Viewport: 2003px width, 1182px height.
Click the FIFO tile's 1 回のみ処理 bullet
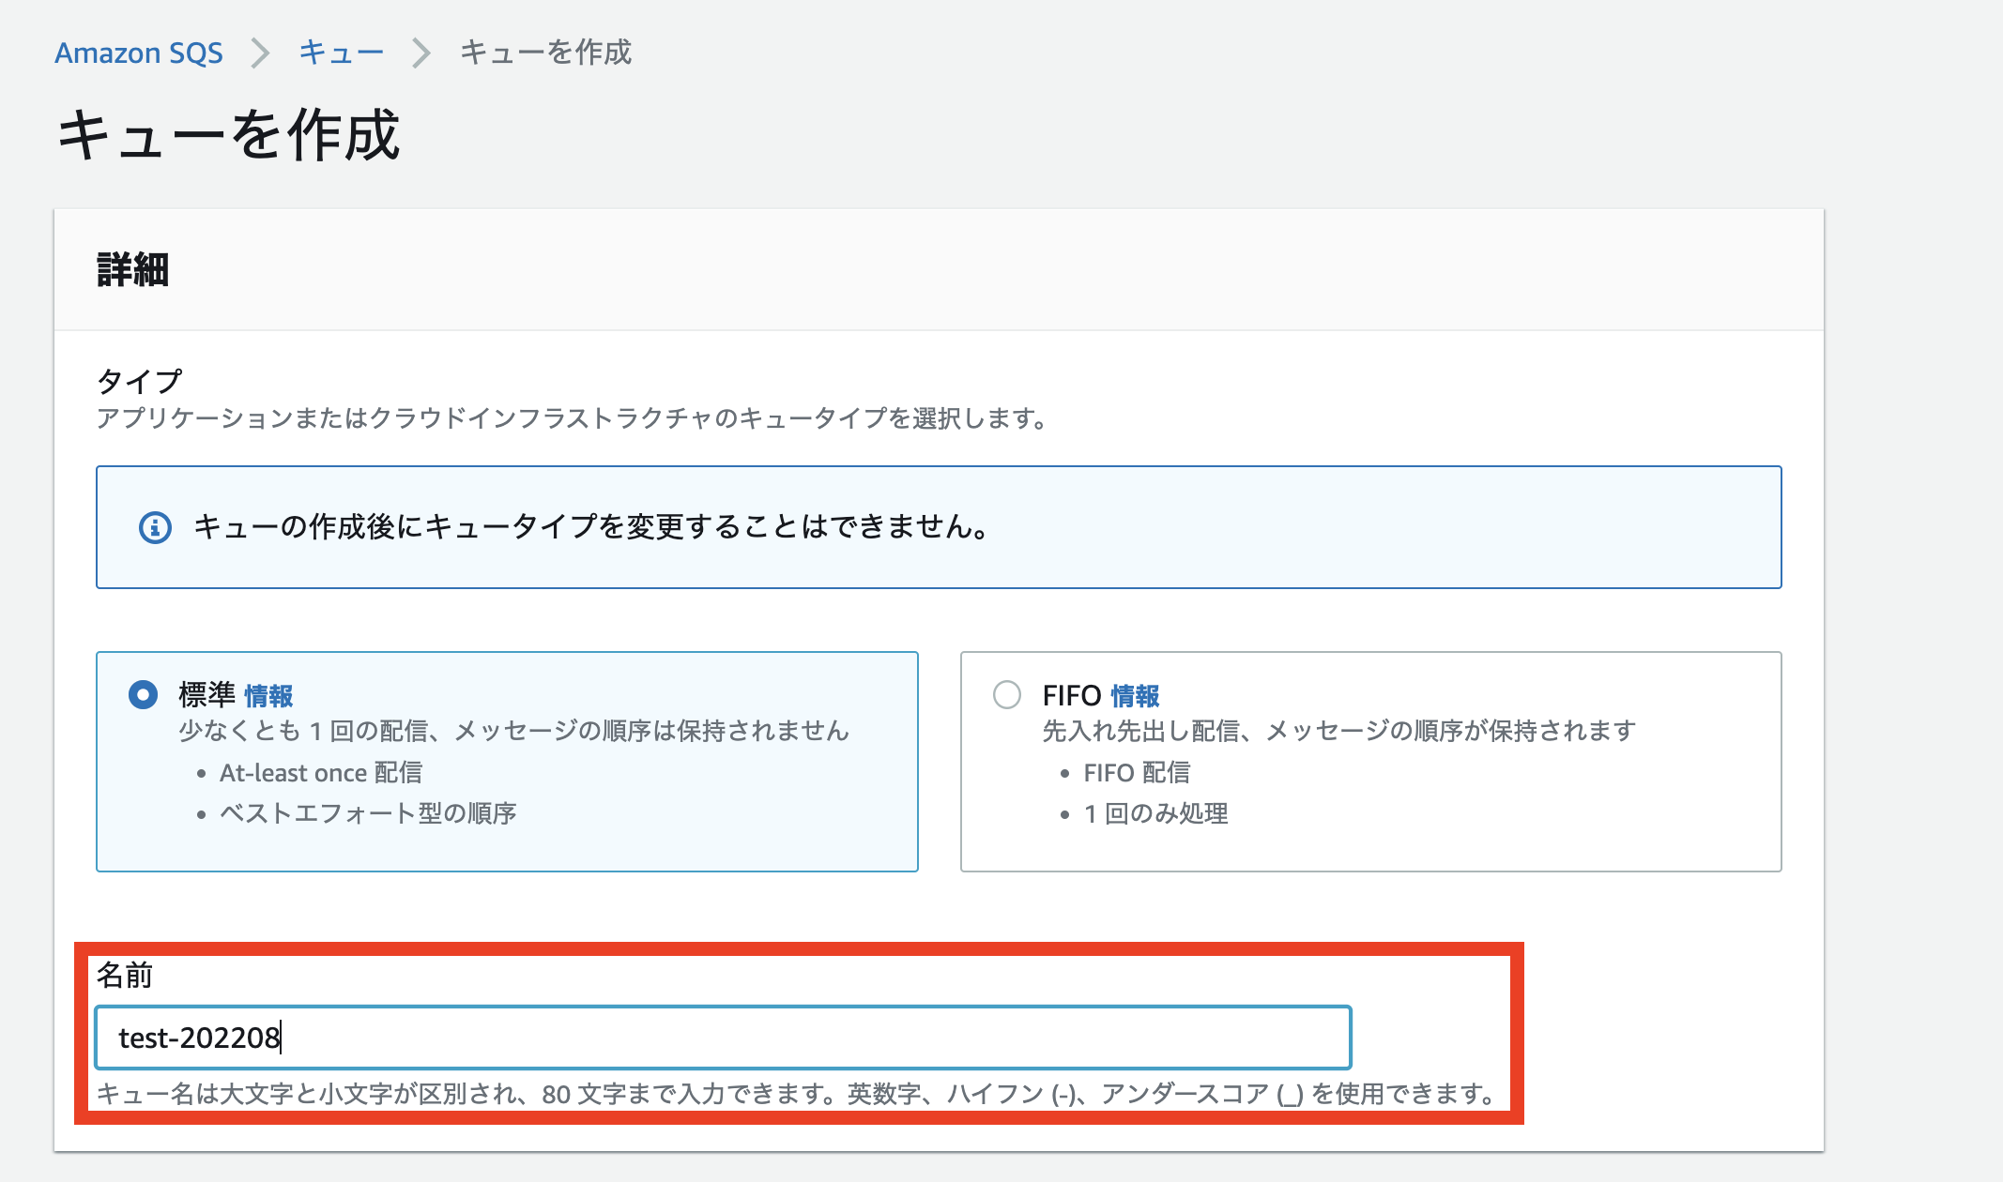(x=1155, y=813)
